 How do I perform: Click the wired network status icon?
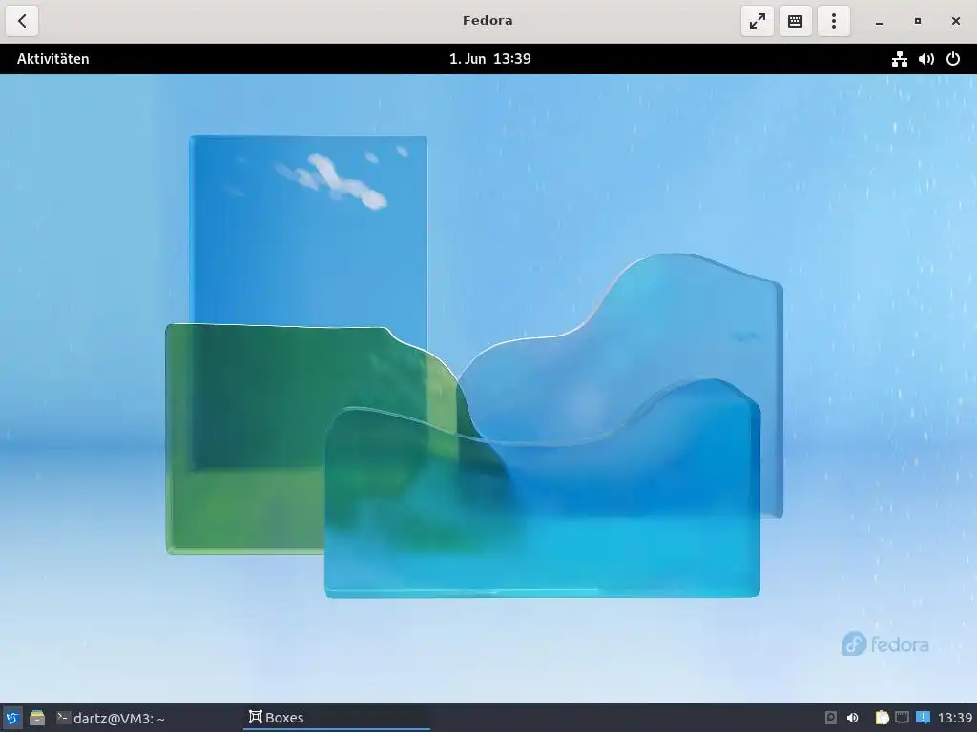point(899,59)
